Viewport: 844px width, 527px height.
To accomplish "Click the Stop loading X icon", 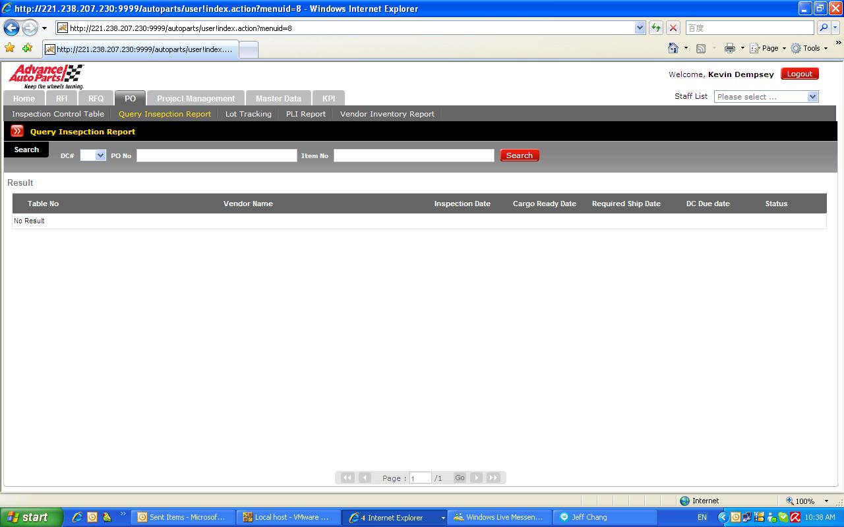I will tap(673, 28).
